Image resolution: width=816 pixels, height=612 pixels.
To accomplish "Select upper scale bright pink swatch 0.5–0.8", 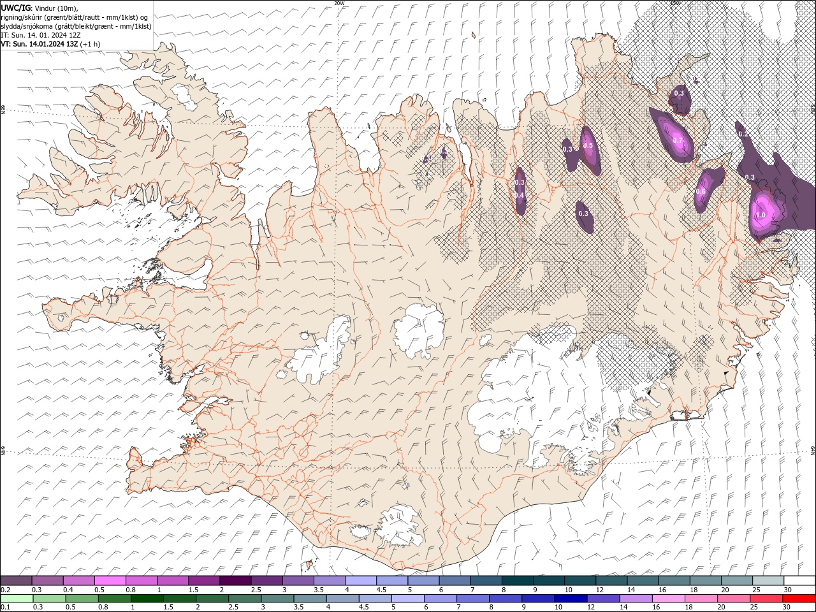I will click(x=110, y=581).
